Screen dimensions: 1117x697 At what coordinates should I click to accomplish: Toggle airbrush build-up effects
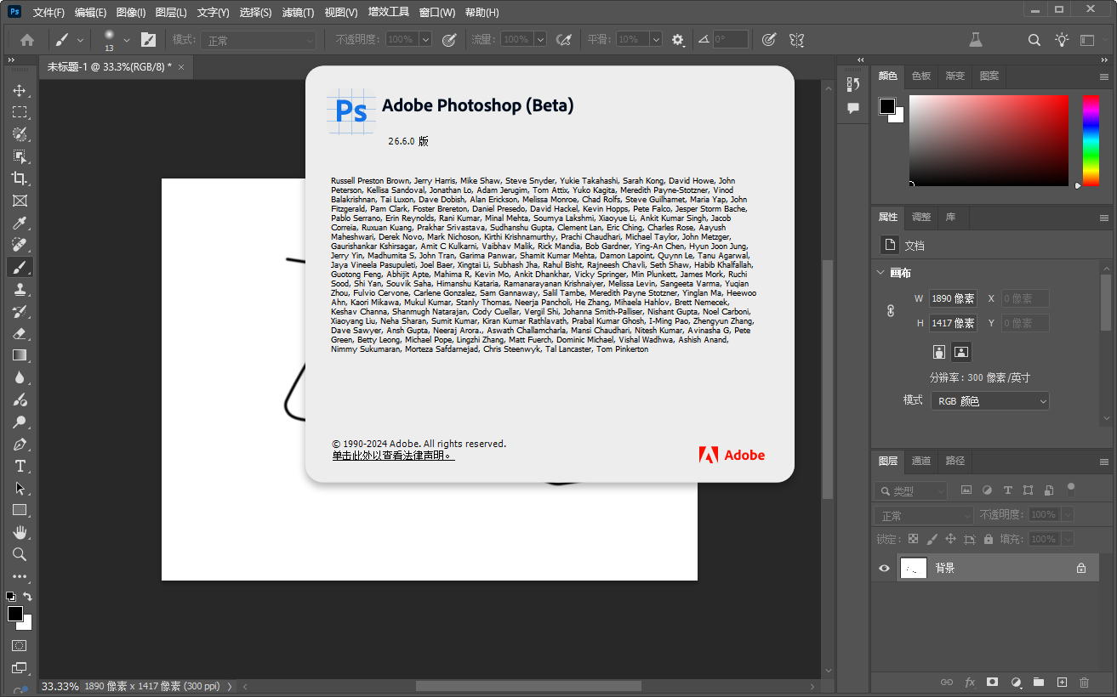562,39
